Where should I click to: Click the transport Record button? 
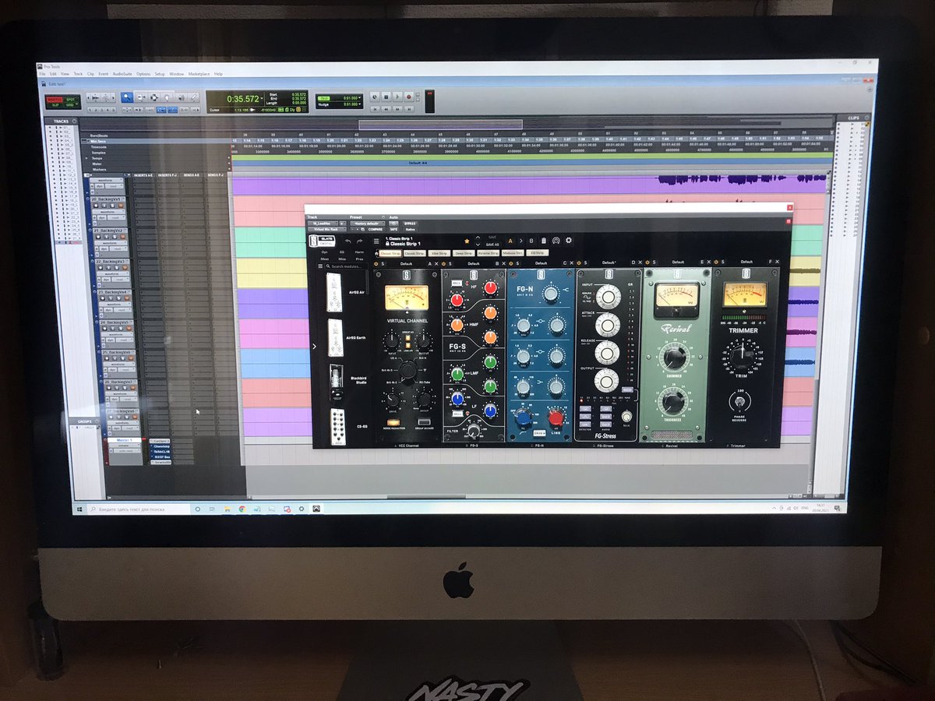click(408, 97)
